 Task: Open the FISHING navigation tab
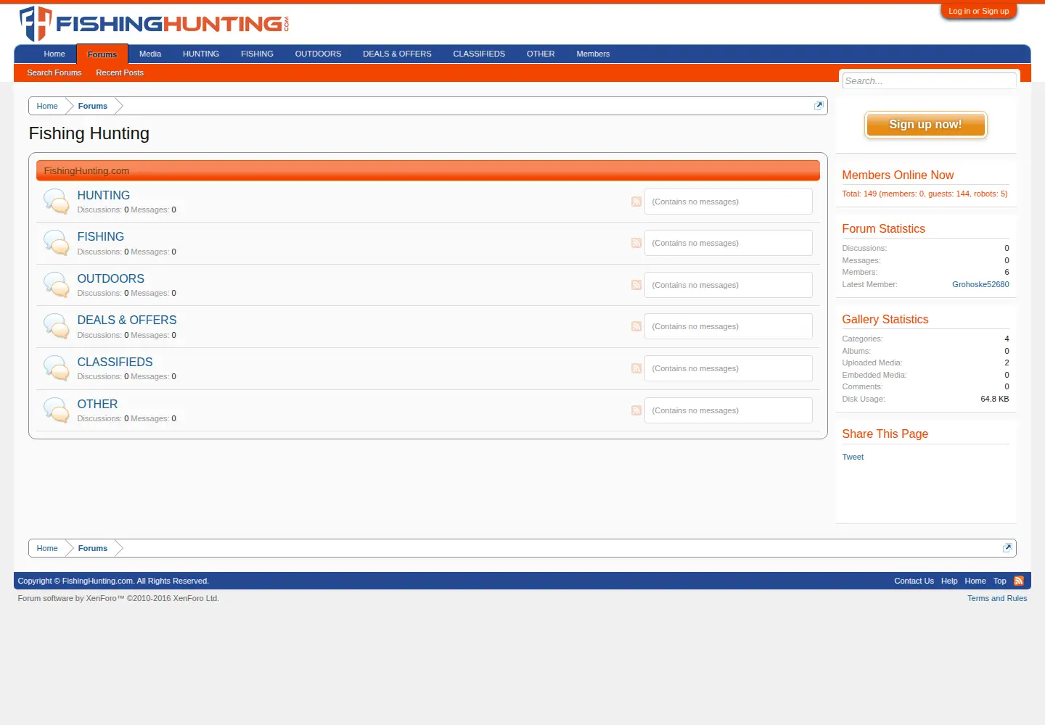point(257,54)
